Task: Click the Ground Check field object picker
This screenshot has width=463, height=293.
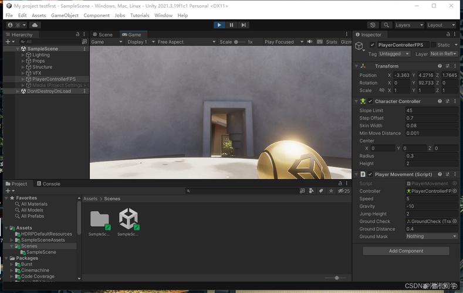Action: 455,221
